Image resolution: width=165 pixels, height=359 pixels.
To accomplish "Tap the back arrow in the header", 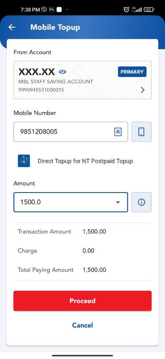I will 12,27.
